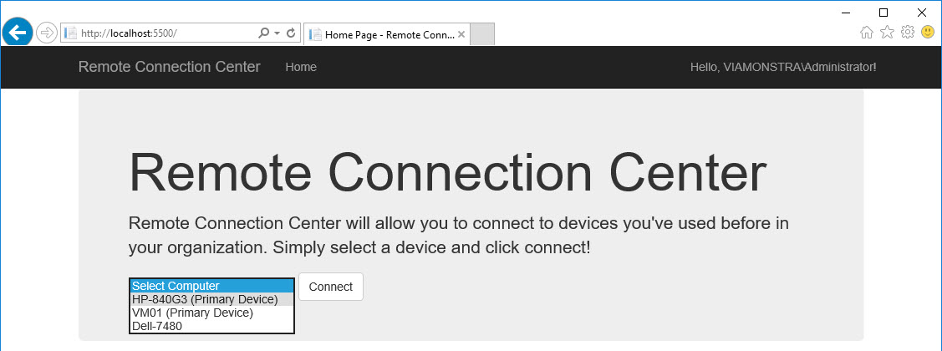The image size is (942, 351).
Task: Close the Home Page tab
Action: click(x=461, y=34)
